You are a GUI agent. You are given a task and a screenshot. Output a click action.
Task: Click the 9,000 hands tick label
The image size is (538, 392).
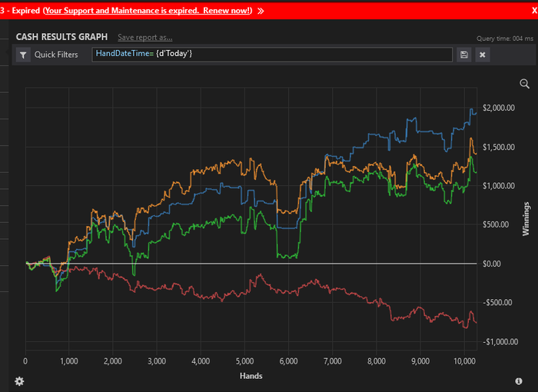pyautogui.click(x=420, y=361)
